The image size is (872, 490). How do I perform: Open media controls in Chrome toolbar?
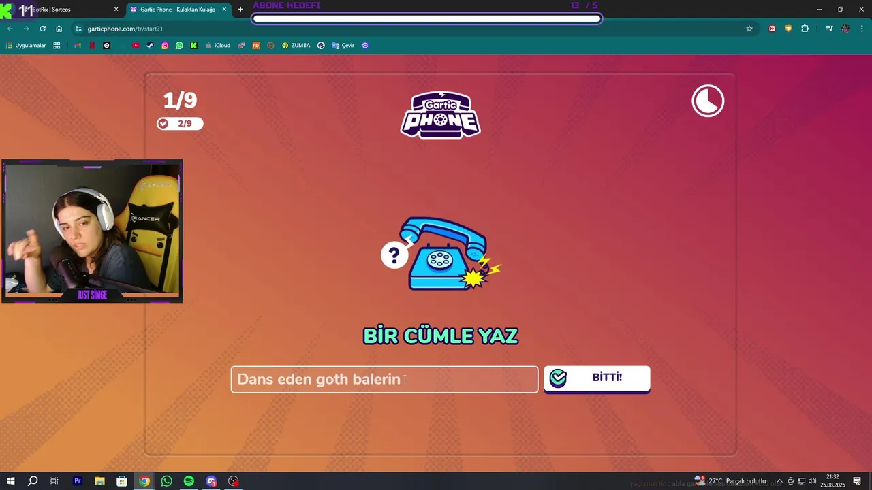(829, 29)
